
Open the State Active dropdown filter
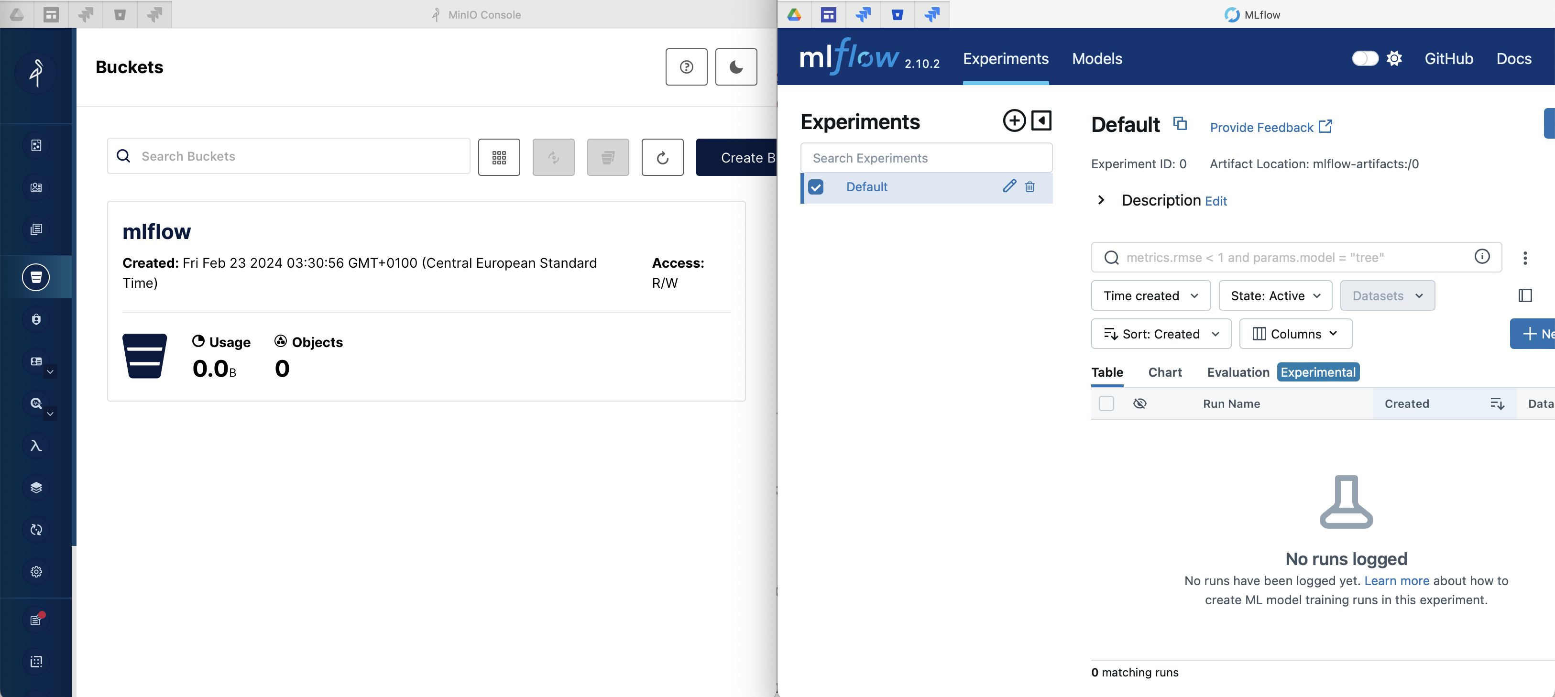click(1274, 295)
